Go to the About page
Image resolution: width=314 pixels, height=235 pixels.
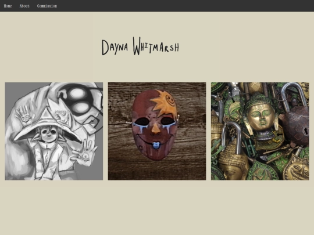[24, 6]
